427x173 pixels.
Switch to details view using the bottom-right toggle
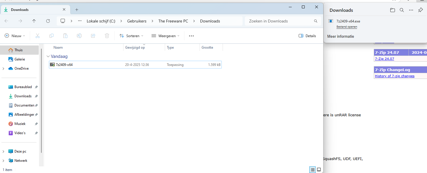(x=312, y=170)
